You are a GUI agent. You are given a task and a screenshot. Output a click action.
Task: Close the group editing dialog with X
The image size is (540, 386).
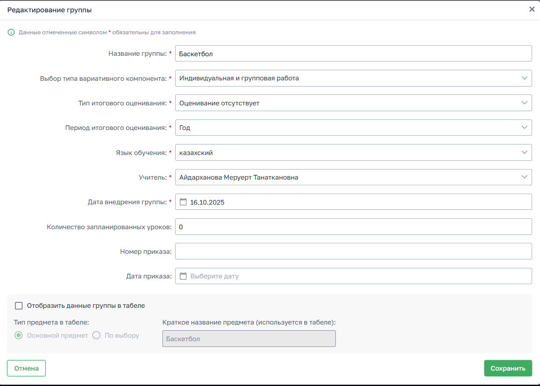(x=532, y=9)
